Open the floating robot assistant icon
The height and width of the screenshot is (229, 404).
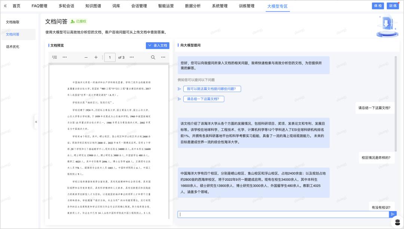[x=397, y=222]
